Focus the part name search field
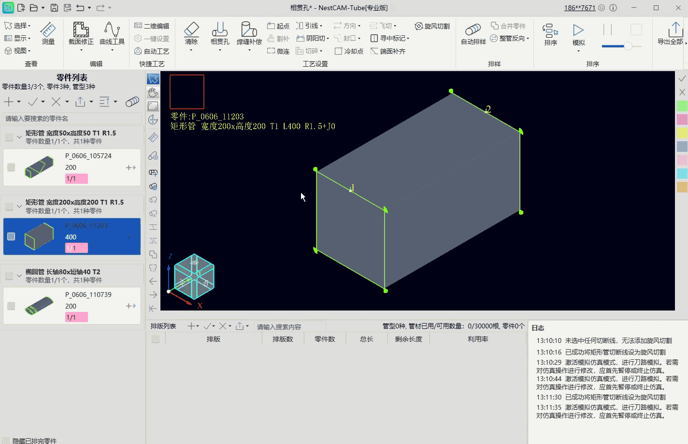The image size is (688, 444). click(x=72, y=118)
